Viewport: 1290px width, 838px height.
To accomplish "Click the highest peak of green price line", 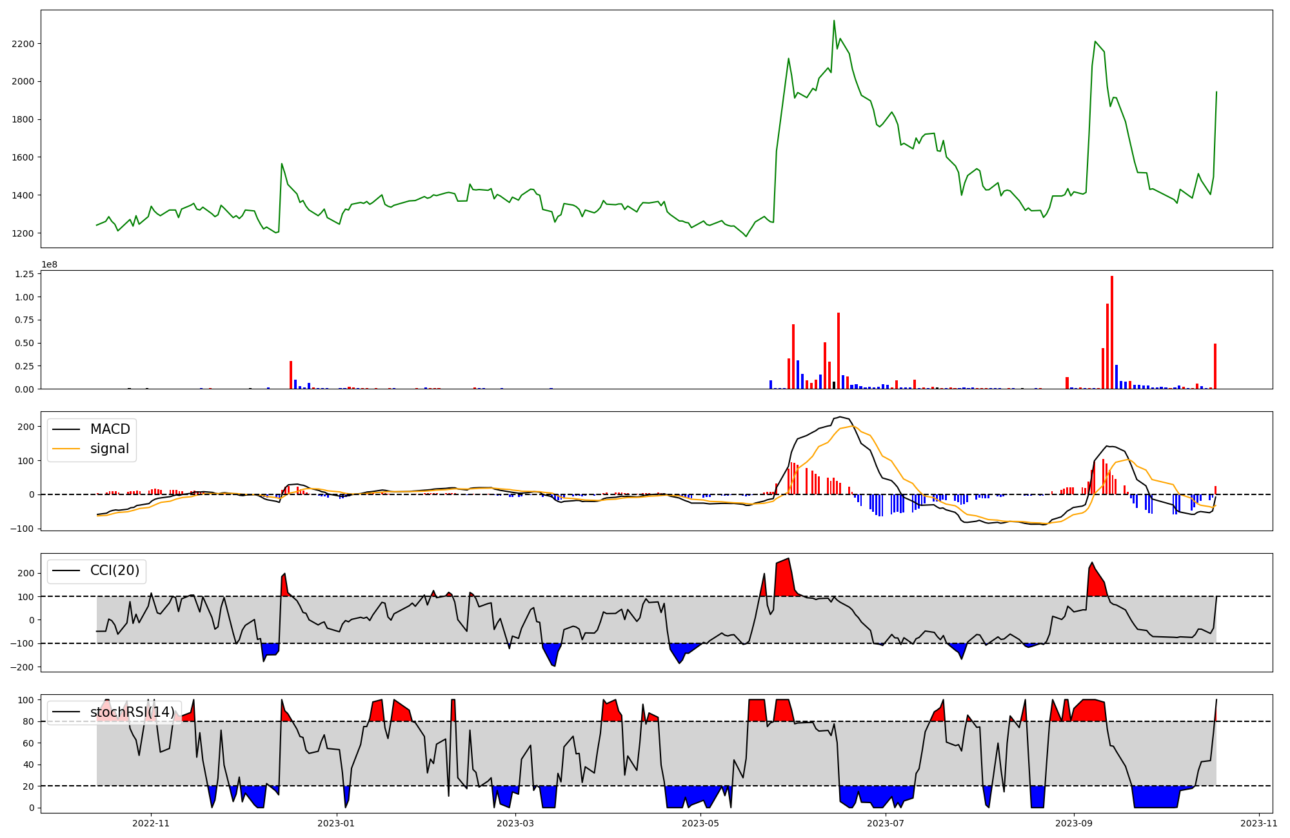I will click(834, 21).
